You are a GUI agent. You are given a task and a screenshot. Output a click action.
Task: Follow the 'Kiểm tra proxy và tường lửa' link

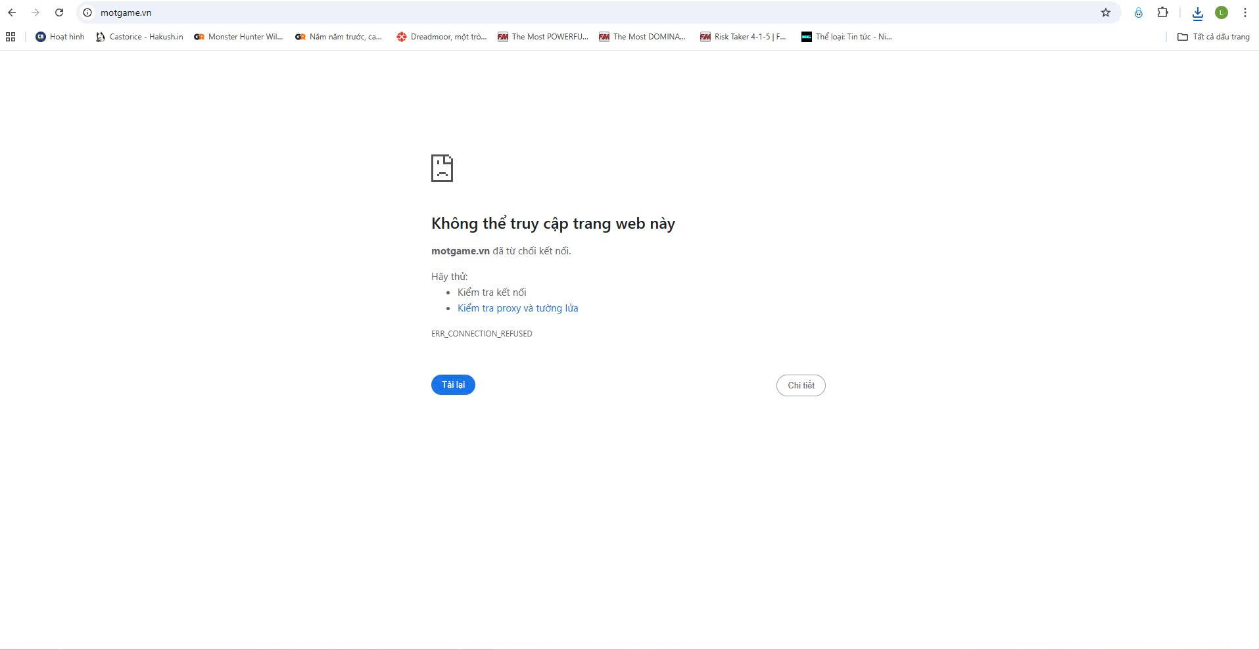pyautogui.click(x=517, y=308)
